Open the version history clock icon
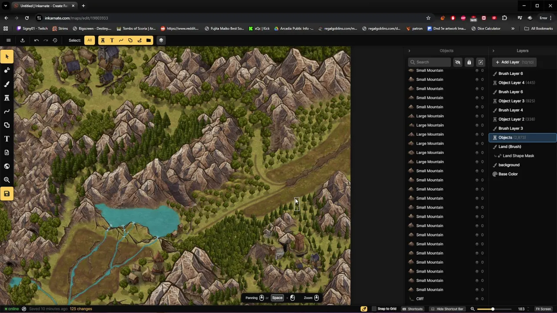This screenshot has height=313, width=557. pos(55,40)
